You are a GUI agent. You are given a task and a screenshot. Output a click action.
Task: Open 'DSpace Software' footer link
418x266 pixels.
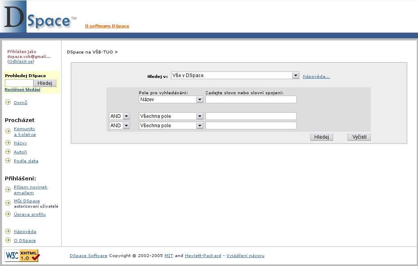(89, 256)
